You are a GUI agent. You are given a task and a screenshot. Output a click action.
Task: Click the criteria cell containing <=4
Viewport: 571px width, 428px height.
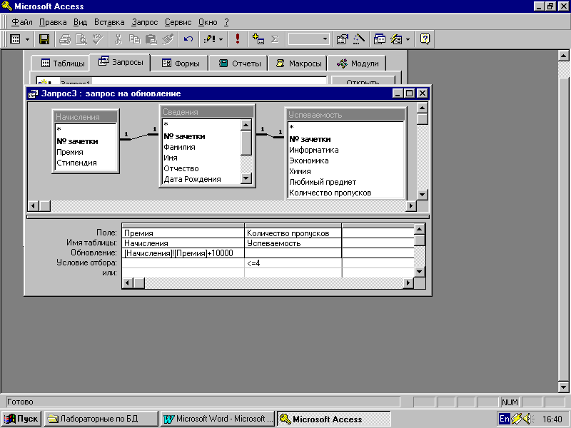pyautogui.click(x=293, y=263)
